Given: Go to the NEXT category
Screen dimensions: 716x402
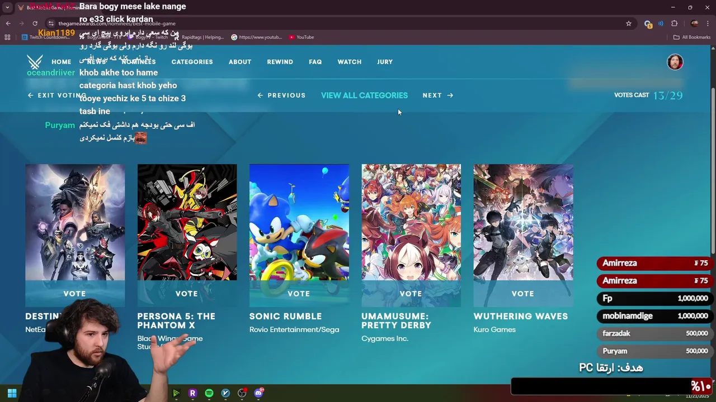Looking at the screenshot, I should pyautogui.click(x=438, y=95).
